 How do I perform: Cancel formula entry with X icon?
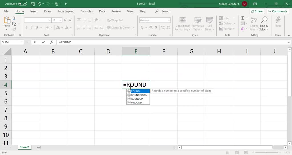[x=35, y=42]
